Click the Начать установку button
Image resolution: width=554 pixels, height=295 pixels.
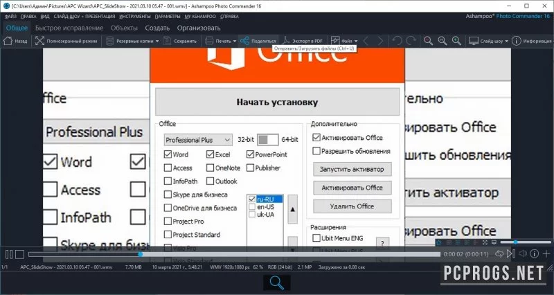coord(278,102)
